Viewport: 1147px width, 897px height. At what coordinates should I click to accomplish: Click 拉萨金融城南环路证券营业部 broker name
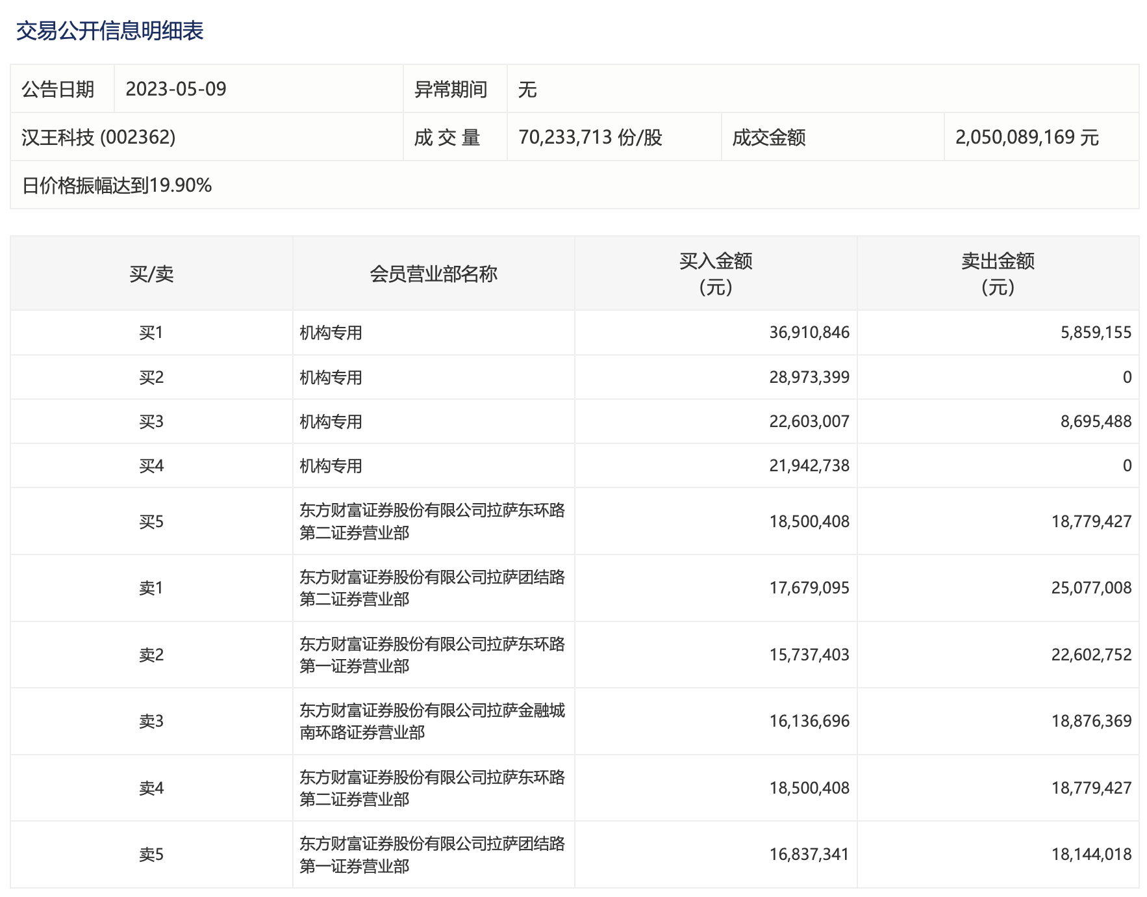pyautogui.click(x=433, y=721)
